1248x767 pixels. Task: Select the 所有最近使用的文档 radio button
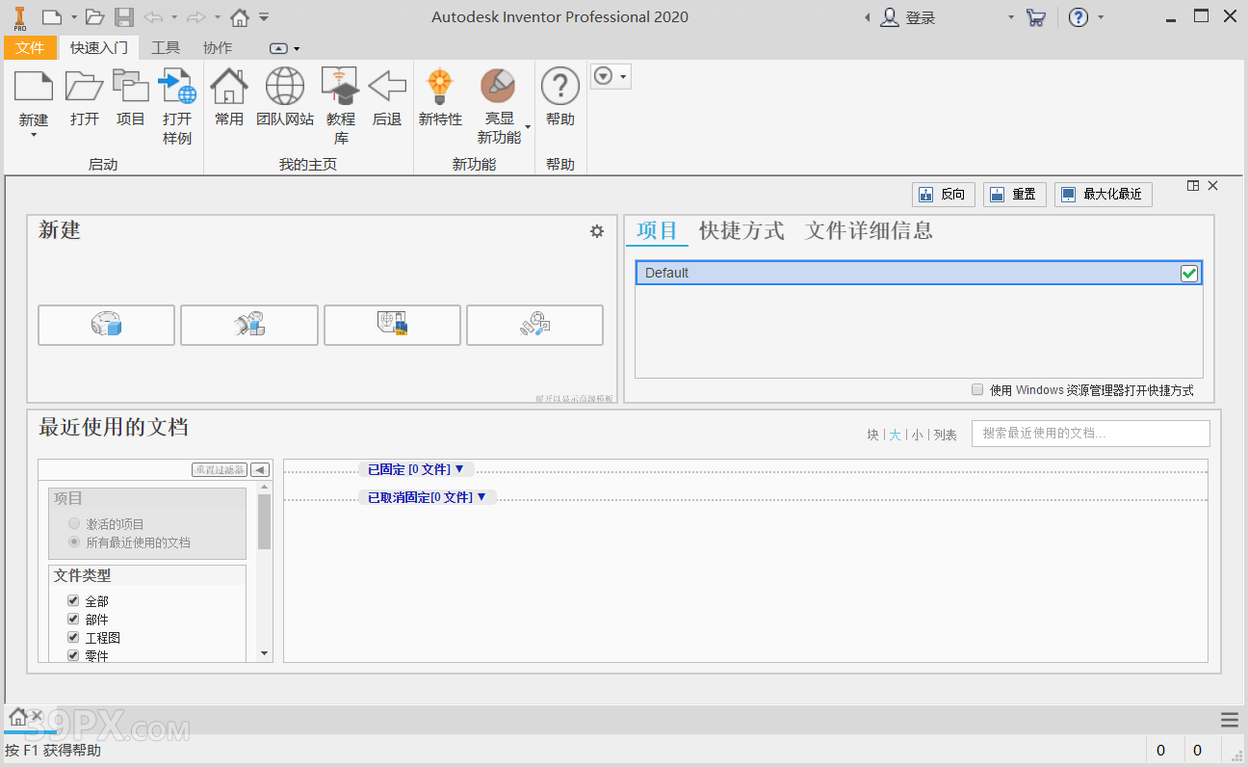pyautogui.click(x=74, y=542)
